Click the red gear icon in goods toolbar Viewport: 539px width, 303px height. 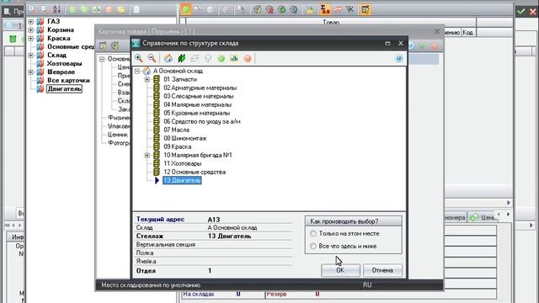[269, 9]
